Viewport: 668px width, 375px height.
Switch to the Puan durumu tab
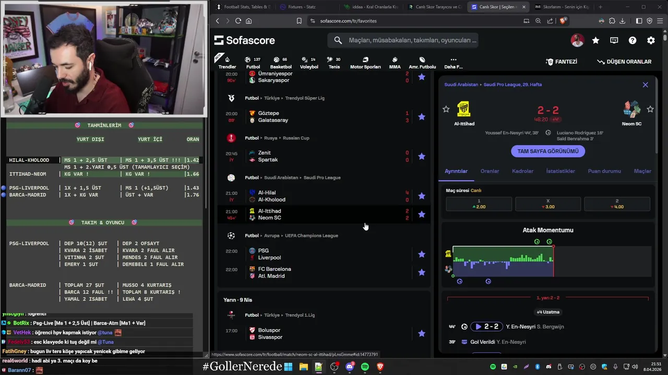pyautogui.click(x=604, y=171)
